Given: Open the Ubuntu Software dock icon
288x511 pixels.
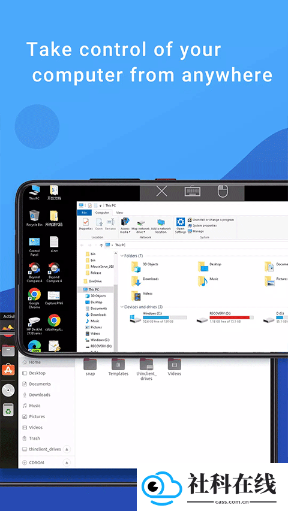Looking at the screenshot, I should point(8,370).
